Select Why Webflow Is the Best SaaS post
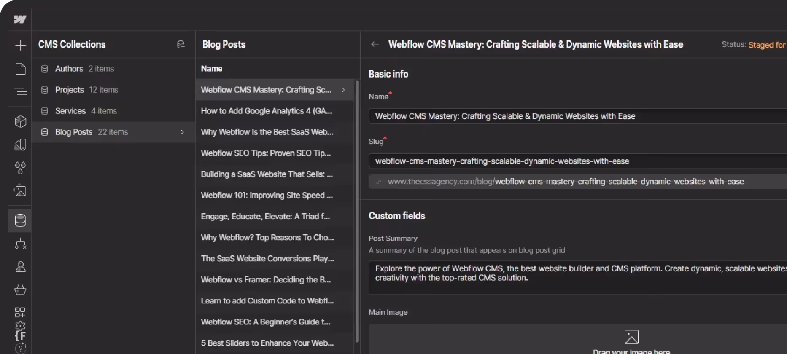This screenshot has width=787, height=354. pyautogui.click(x=275, y=132)
